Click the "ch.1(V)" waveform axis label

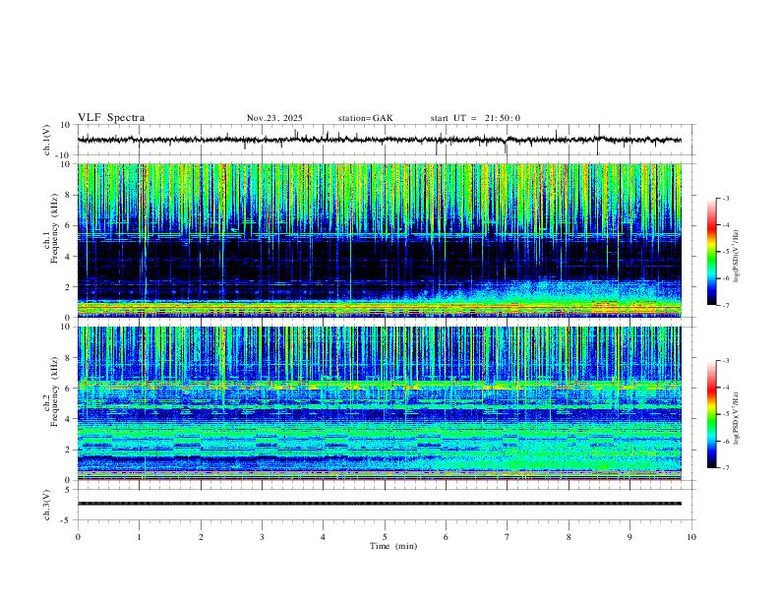47,140
